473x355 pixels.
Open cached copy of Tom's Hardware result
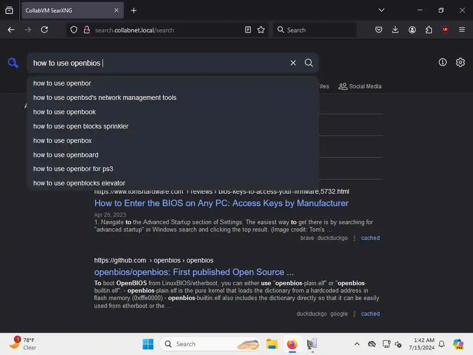[x=370, y=238]
